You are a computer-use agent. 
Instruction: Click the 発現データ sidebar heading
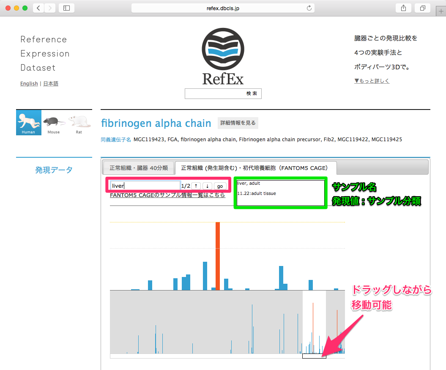coord(54,170)
